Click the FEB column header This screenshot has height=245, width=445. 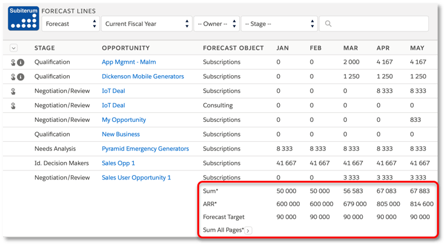315,48
